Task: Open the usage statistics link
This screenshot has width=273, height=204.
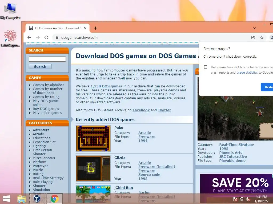Action: [247, 73]
